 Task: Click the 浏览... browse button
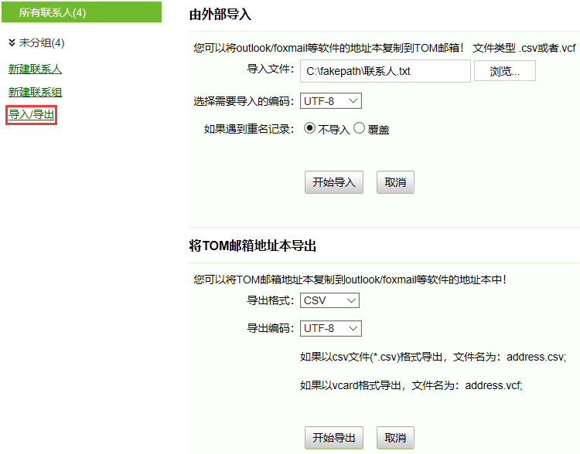[504, 71]
